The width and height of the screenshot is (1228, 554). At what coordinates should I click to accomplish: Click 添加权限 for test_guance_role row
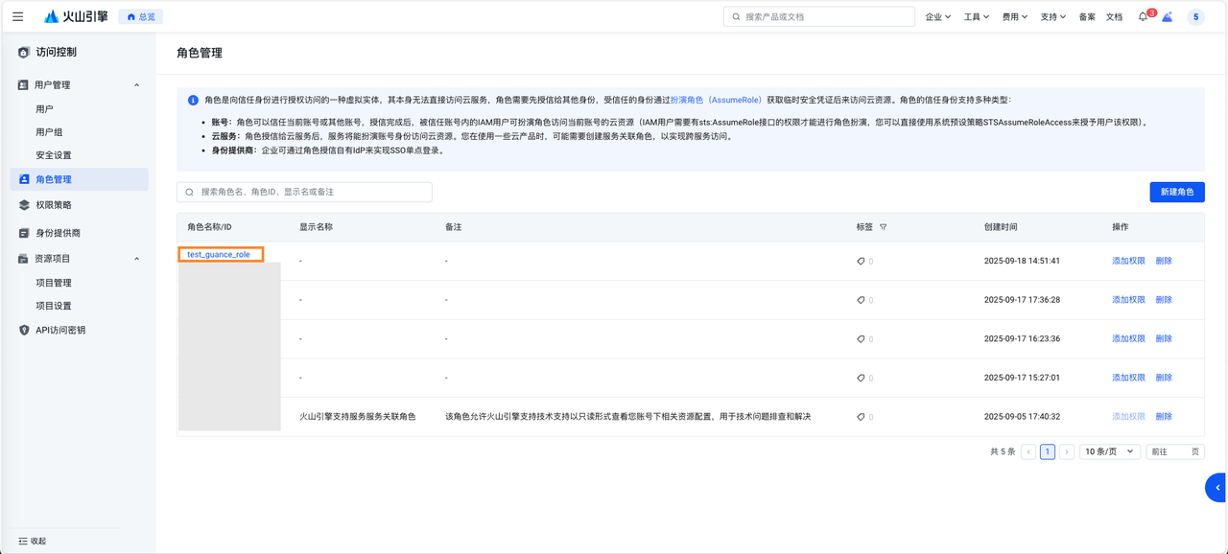1128,261
